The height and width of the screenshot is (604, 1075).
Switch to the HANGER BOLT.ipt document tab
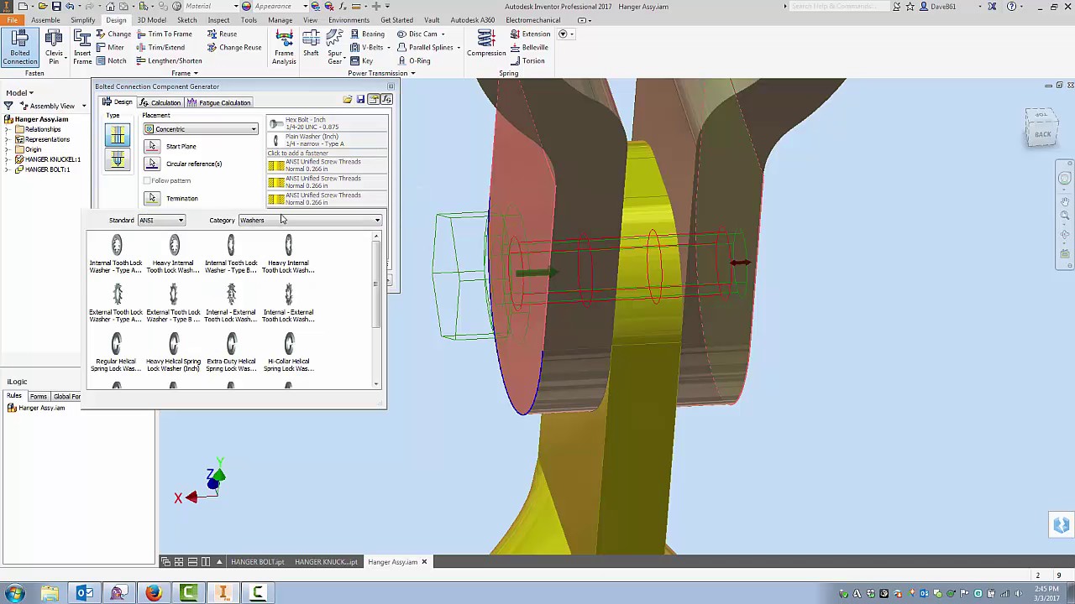257,562
